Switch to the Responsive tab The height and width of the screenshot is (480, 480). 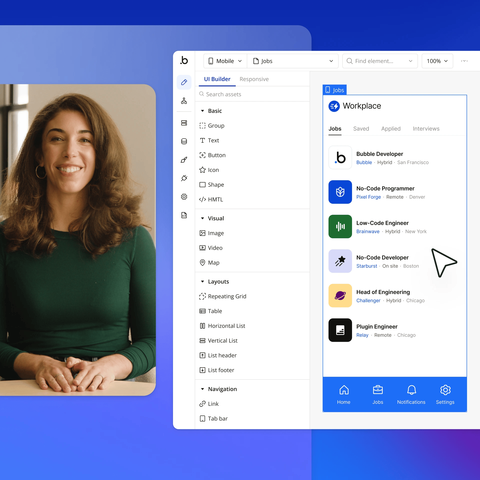254,79
